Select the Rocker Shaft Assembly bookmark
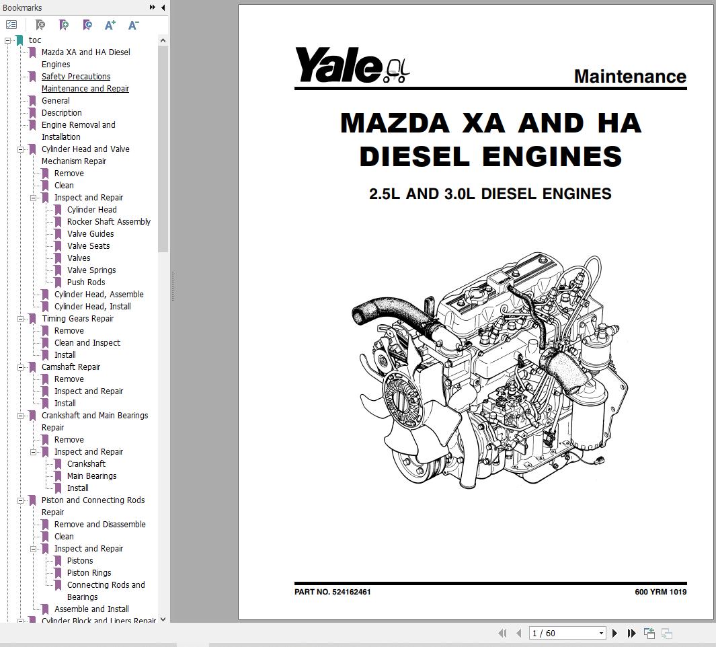716x647 pixels. click(x=109, y=221)
